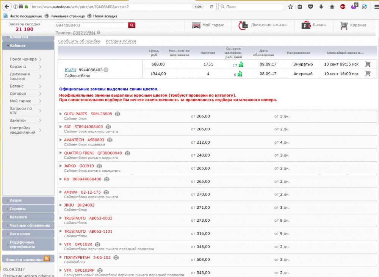This screenshot has height=277, width=379.
Task: Expand the QUATTRO FRENI QF30D00048 row
Action: click(x=61, y=153)
